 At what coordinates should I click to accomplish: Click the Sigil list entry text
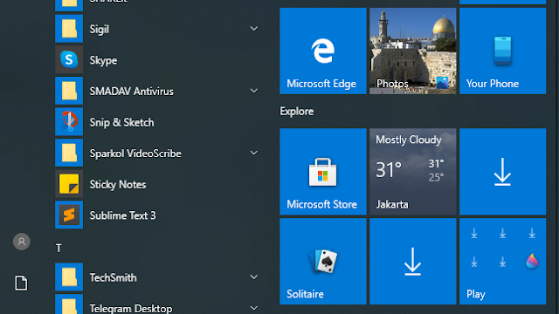[x=99, y=29]
